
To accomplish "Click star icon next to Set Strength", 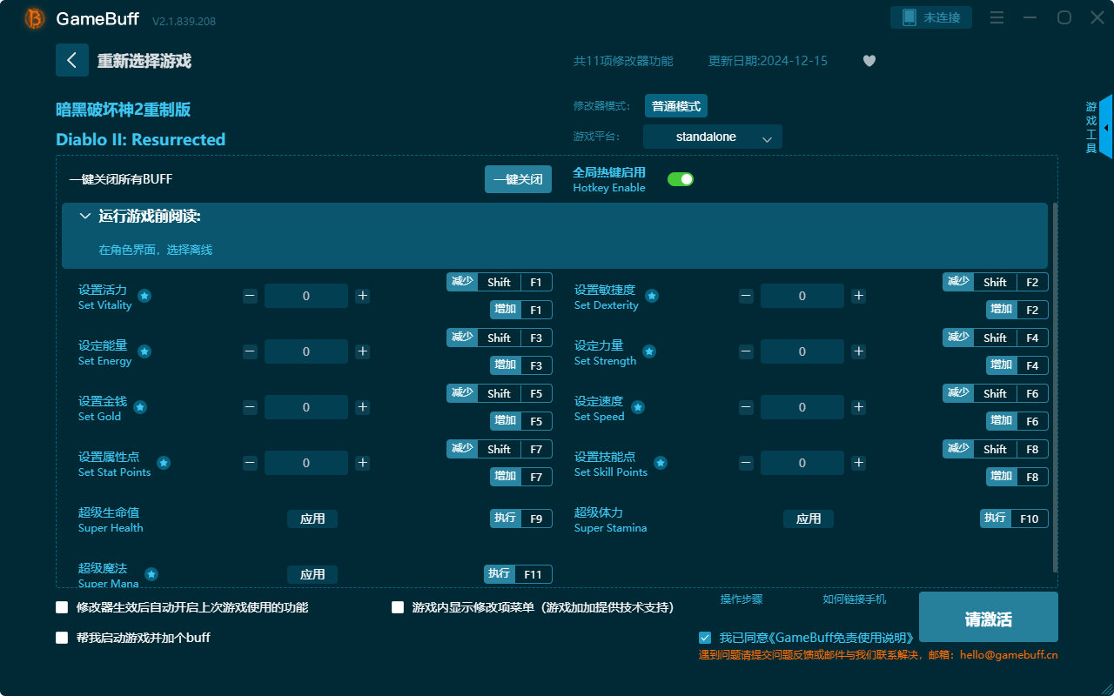I will [x=649, y=351].
